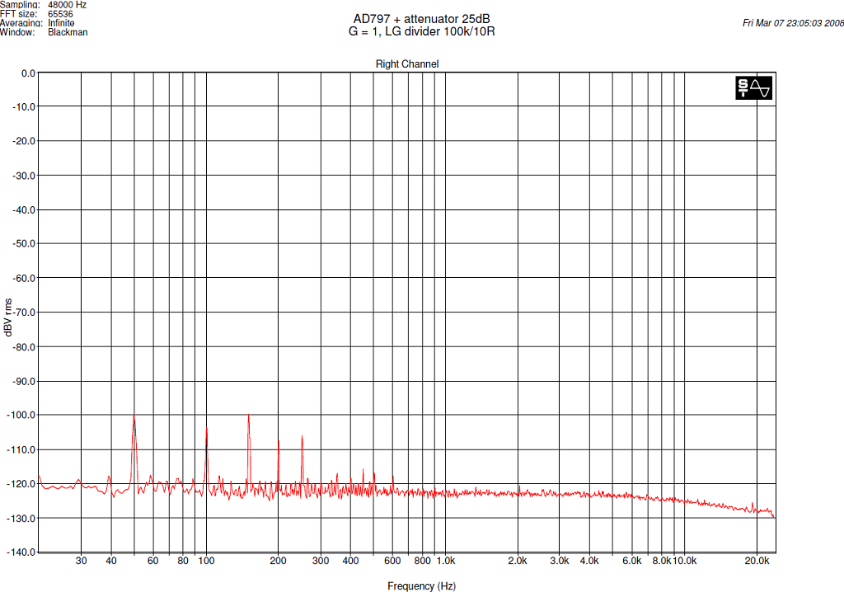The height and width of the screenshot is (597, 844).
Task: Click the 0.0 y-axis value
Action: click(x=28, y=73)
